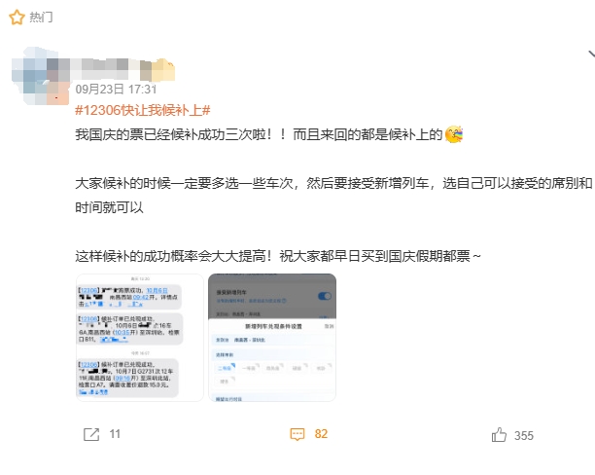Click the badge icon after the blurred username

pyautogui.click(x=163, y=70)
